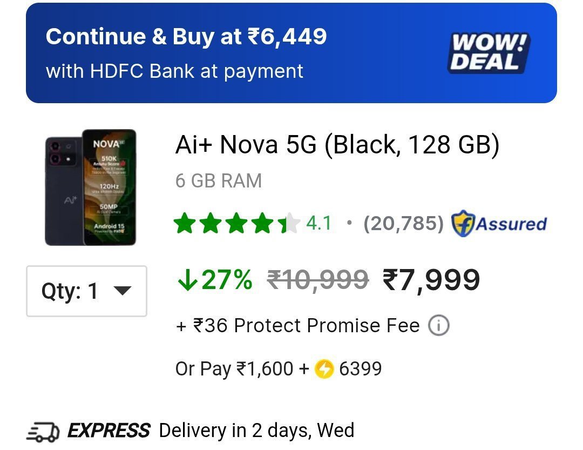Image resolution: width=583 pixels, height=450 pixels.
Task: Click the 4.1 rating score
Action: (x=319, y=223)
